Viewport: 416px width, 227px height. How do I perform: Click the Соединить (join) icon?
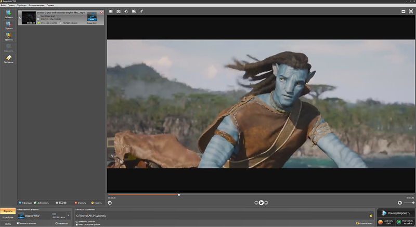8,48
